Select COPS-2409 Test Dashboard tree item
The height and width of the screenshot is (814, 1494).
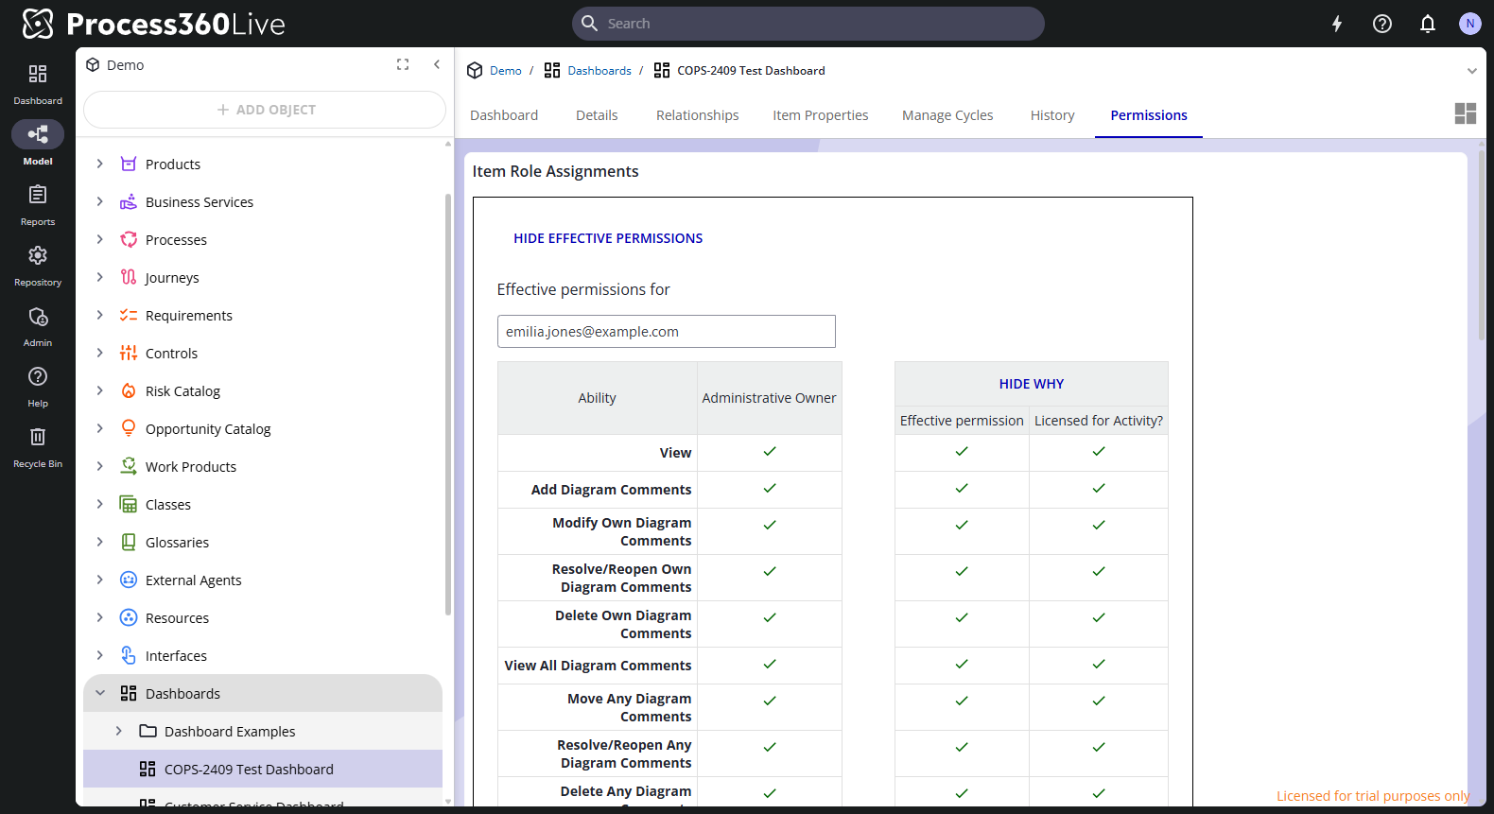(263, 769)
